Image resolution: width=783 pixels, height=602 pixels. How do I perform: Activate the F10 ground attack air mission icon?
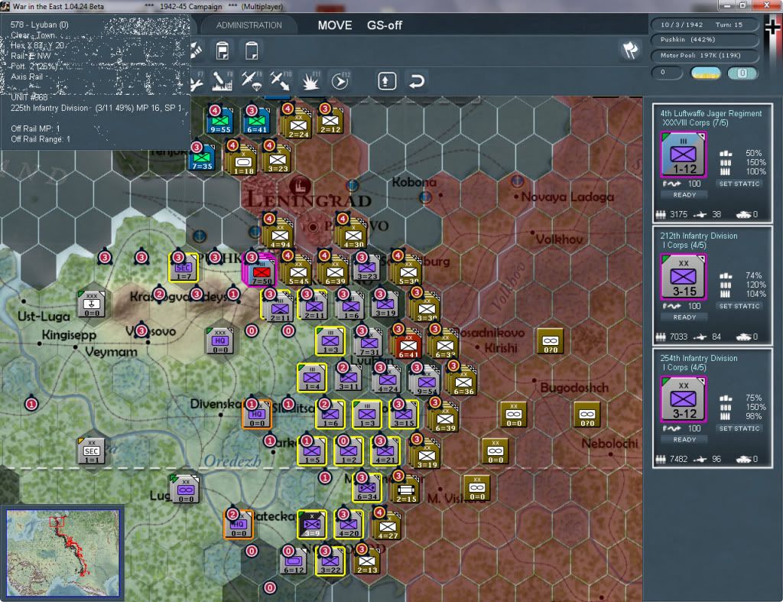[x=281, y=80]
